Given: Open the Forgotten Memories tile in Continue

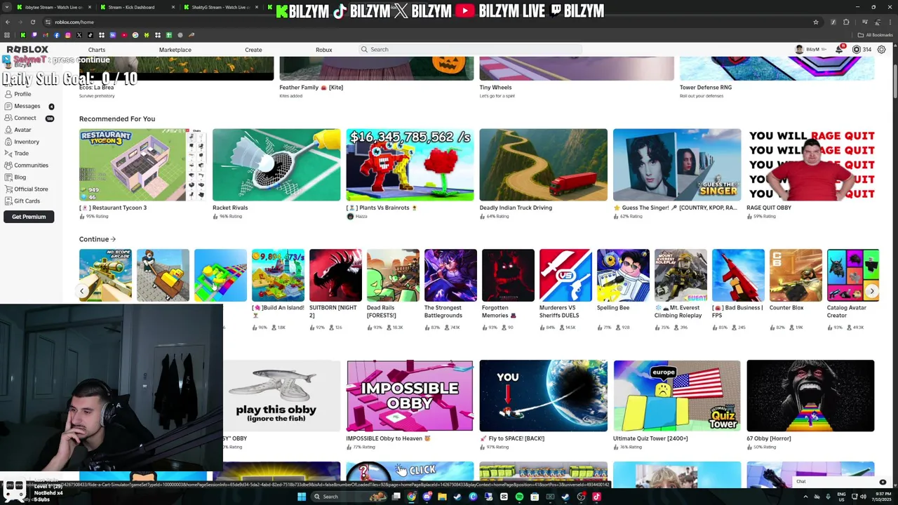Looking at the screenshot, I should coord(508,275).
